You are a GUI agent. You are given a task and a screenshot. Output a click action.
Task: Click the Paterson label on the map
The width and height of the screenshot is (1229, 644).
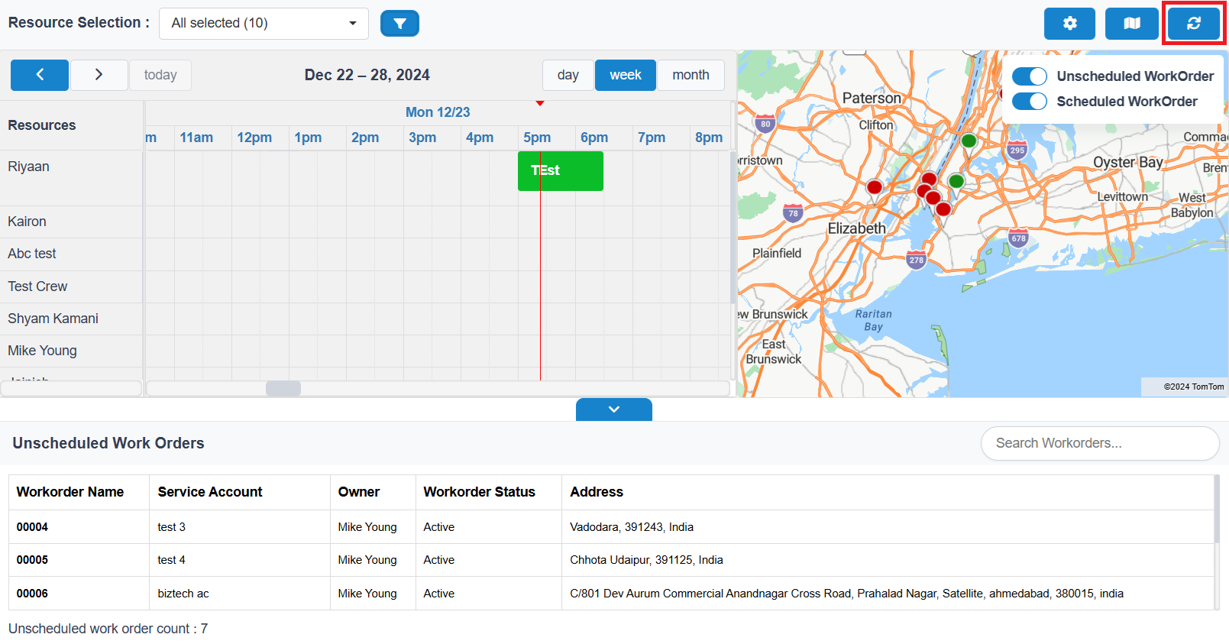click(872, 99)
